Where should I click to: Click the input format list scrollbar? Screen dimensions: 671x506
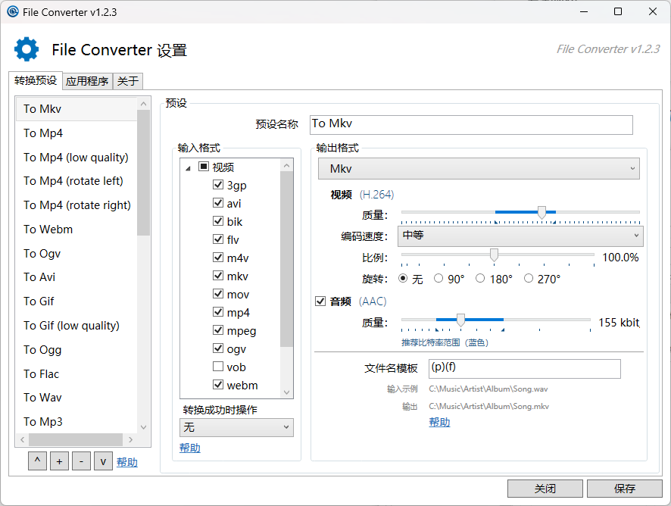[287, 259]
